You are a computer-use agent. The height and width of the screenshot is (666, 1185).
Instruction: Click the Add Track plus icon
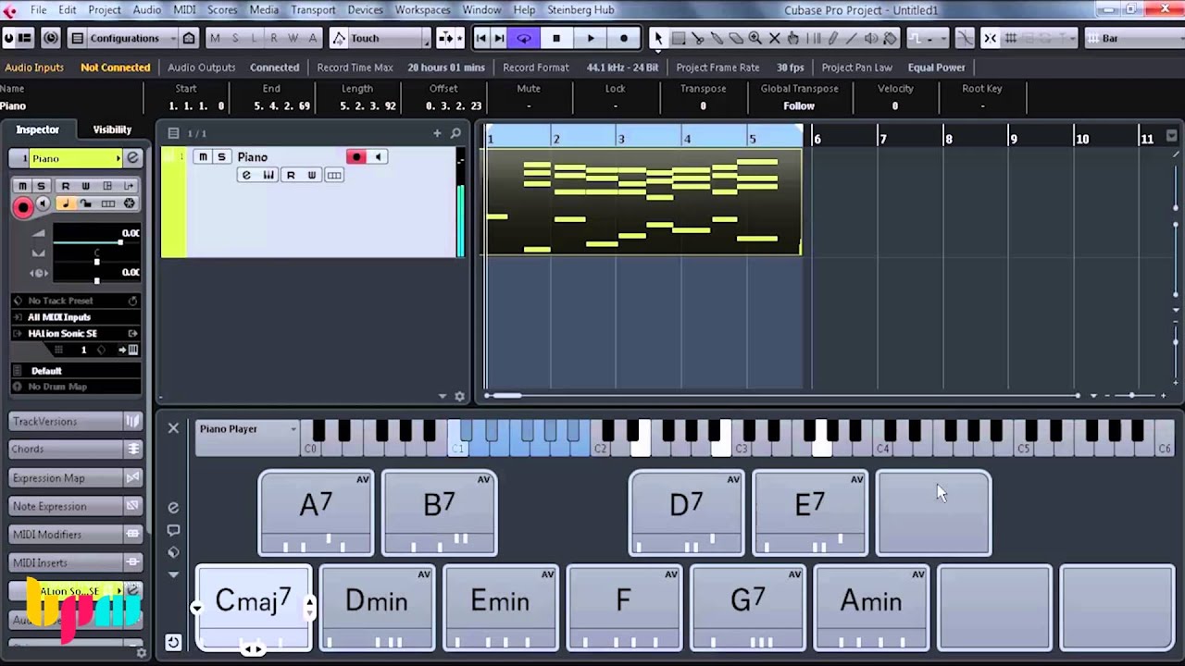437,133
